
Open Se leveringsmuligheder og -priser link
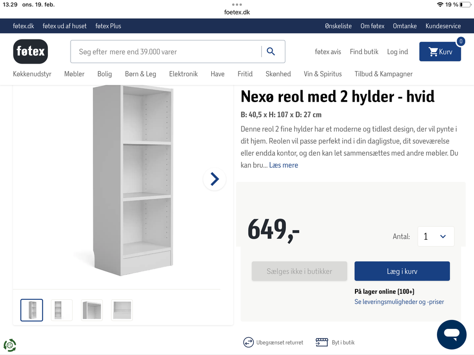click(399, 302)
